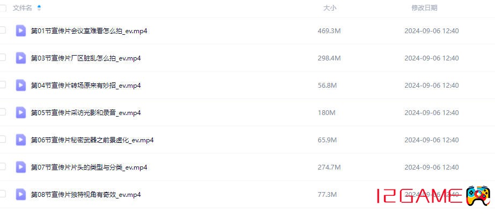Toggle the select-all checkbox beside 文件名
This screenshot has height=214, width=495.
(3, 9)
